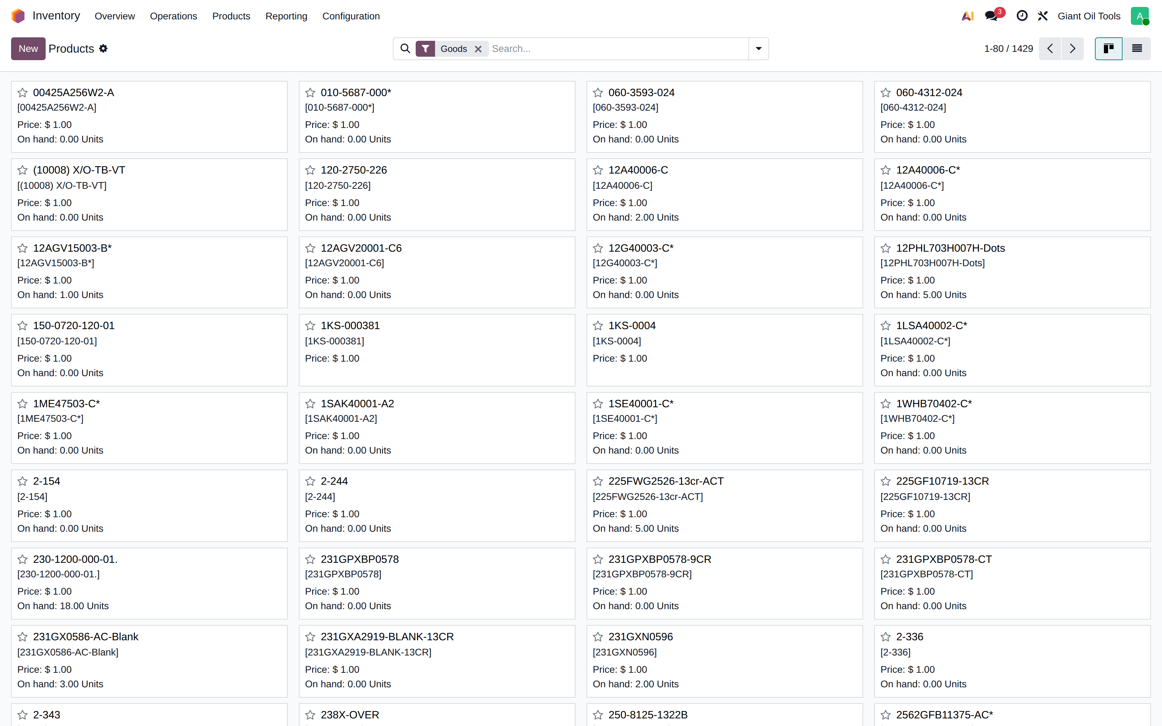Viewport: 1162px width, 726px height.
Task: Star product 12A40006-C
Action: tap(598, 170)
